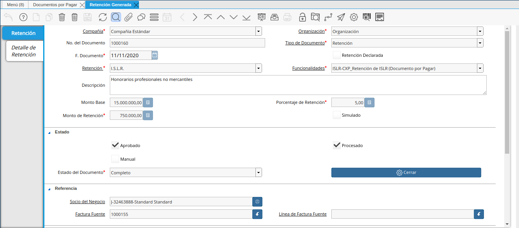The width and height of the screenshot is (519, 228).
Task: Expand the Estado del Documento combo box
Action: click(259, 172)
